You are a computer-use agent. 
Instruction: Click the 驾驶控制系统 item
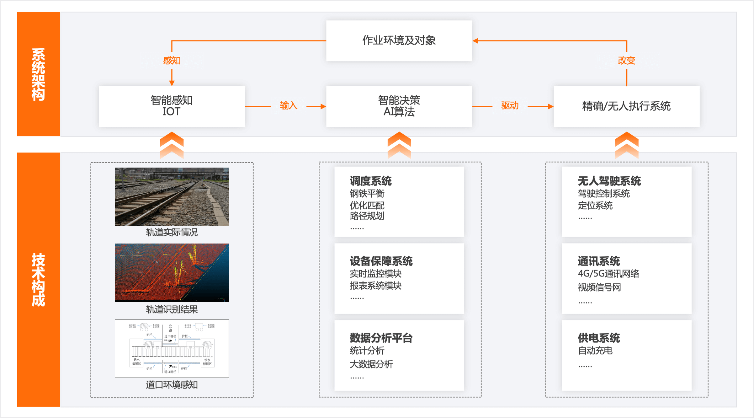tap(604, 194)
